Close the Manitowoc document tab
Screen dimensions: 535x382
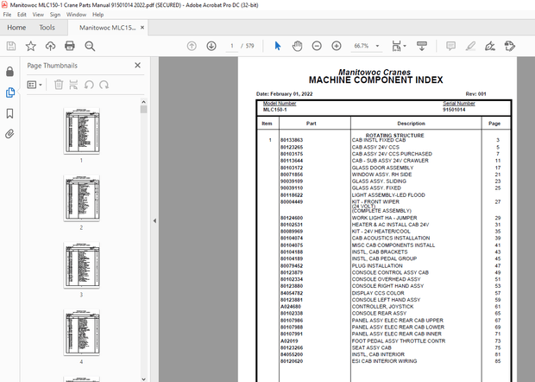(142, 28)
